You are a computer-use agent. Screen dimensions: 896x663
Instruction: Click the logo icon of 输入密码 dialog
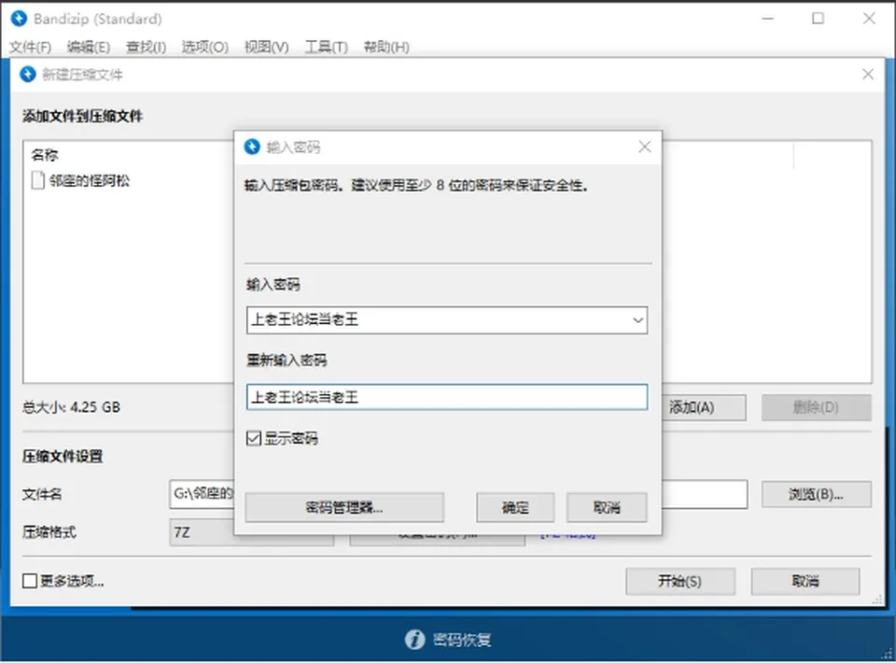(x=252, y=147)
